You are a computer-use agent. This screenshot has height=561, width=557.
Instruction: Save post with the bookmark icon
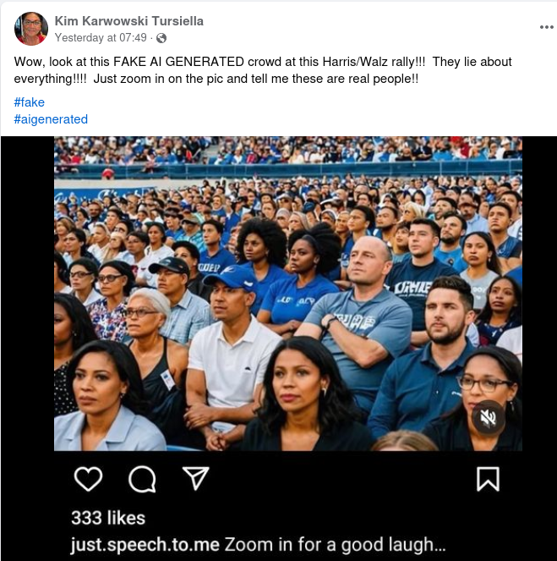488,480
